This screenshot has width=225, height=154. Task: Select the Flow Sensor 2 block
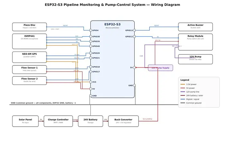[30, 81]
